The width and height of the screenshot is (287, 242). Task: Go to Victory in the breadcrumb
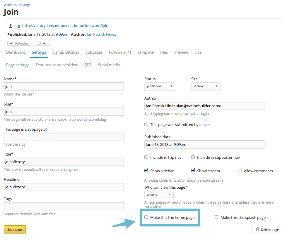[x=25, y=5]
